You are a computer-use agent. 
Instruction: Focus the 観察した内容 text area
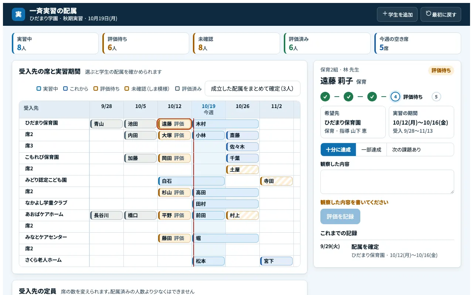[387, 182]
